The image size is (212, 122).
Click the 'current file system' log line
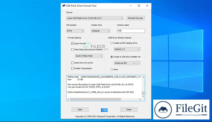pyautogui.click(x=100, y=84)
